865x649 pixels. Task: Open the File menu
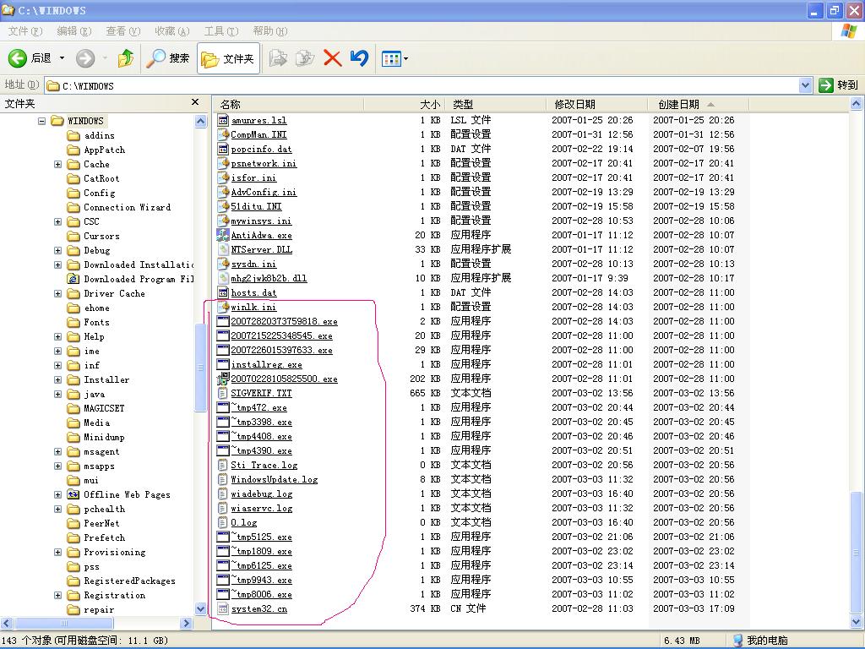(x=24, y=31)
